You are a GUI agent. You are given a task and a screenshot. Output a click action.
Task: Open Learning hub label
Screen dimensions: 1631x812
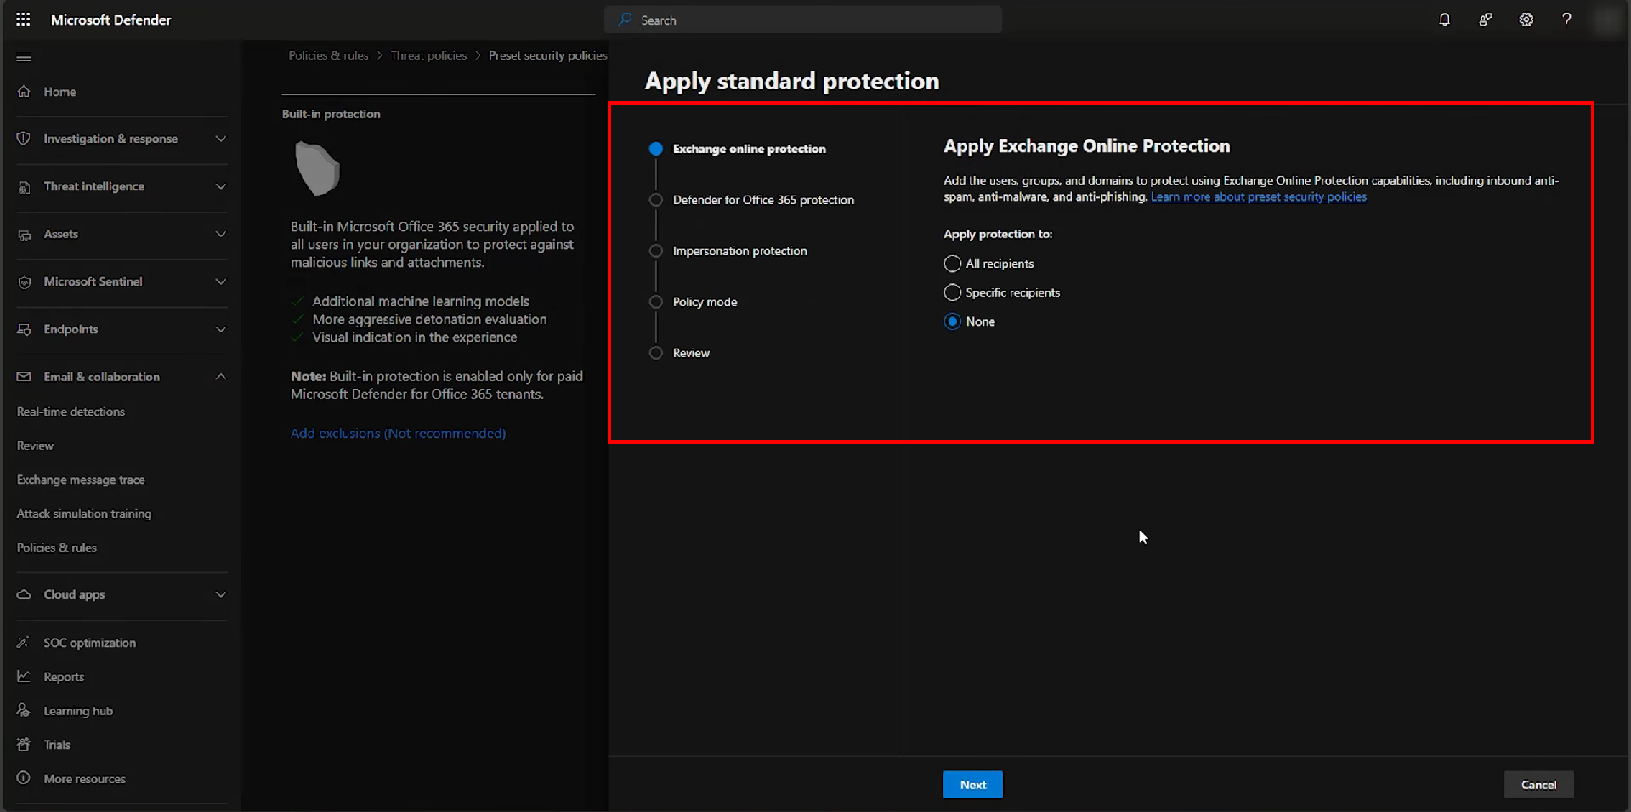coord(78,711)
